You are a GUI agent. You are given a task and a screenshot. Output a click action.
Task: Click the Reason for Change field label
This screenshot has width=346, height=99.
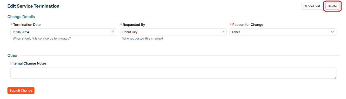pyautogui.click(x=248, y=25)
